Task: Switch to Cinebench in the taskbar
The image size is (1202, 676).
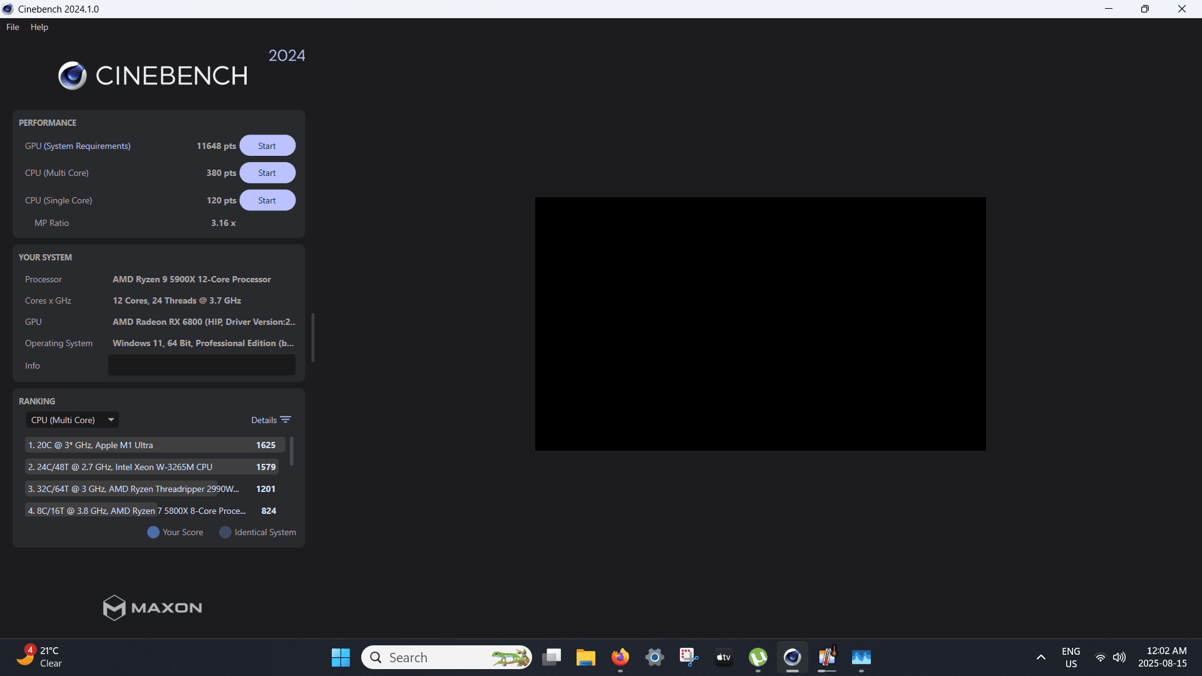Action: click(x=793, y=657)
